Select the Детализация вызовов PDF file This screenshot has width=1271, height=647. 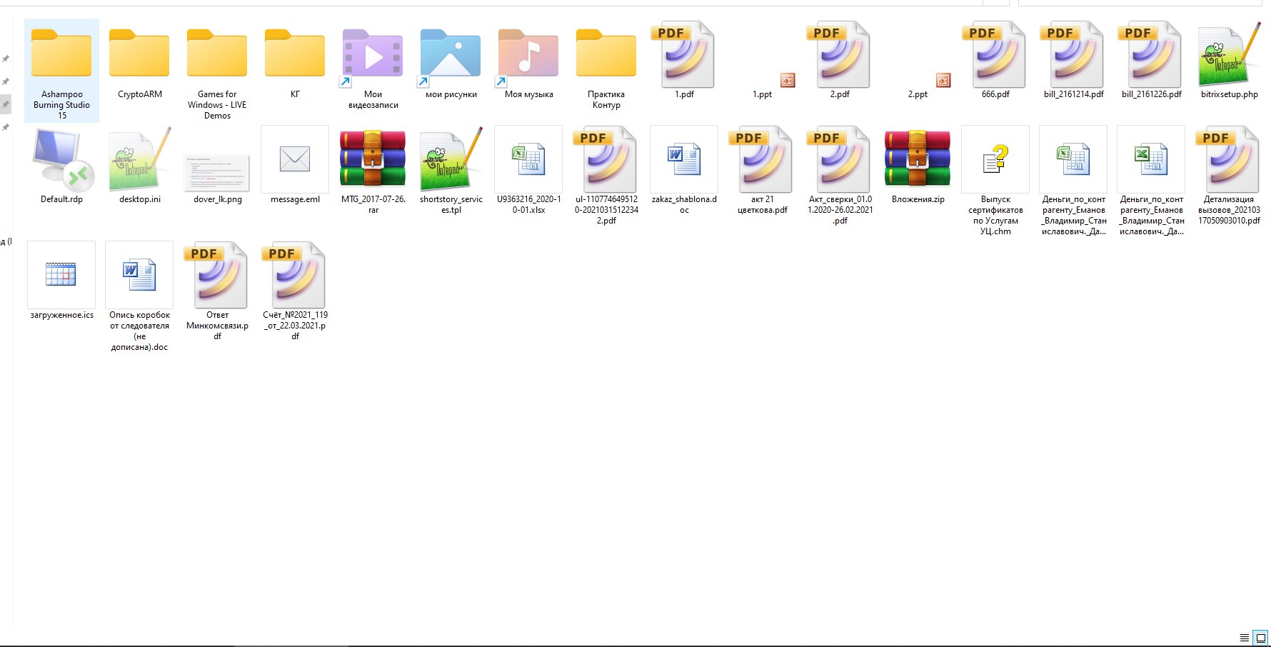(x=1229, y=176)
